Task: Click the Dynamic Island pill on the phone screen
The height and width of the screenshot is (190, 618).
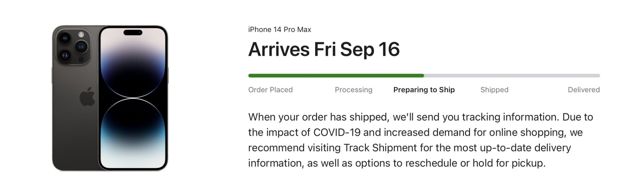Action: point(133,32)
